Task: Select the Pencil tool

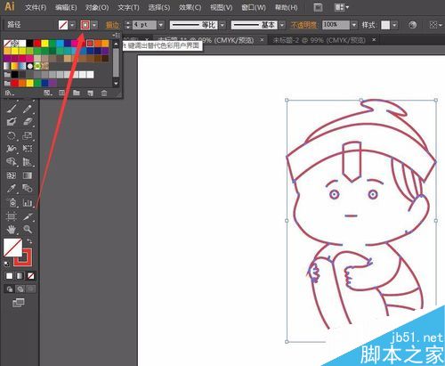Action: click(28, 109)
